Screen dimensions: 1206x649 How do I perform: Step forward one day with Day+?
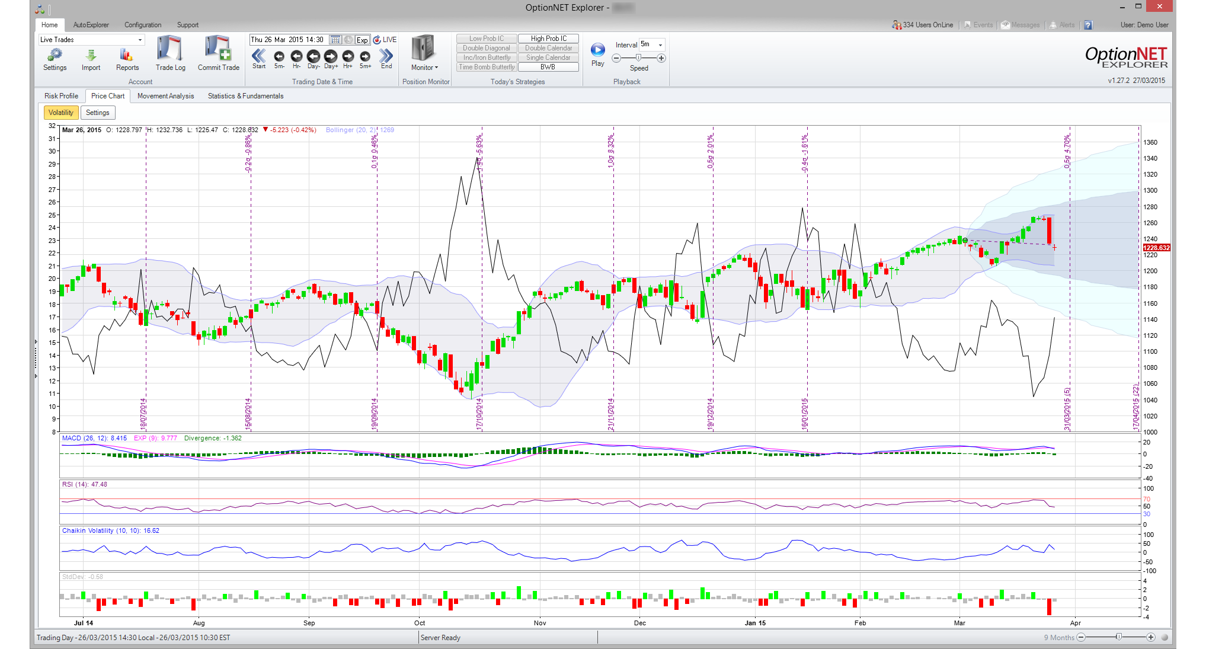[331, 56]
